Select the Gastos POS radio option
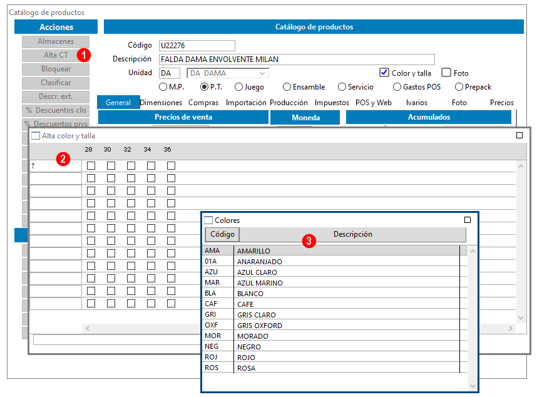Image resolution: width=537 pixels, height=397 pixels. (x=397, y=87)
